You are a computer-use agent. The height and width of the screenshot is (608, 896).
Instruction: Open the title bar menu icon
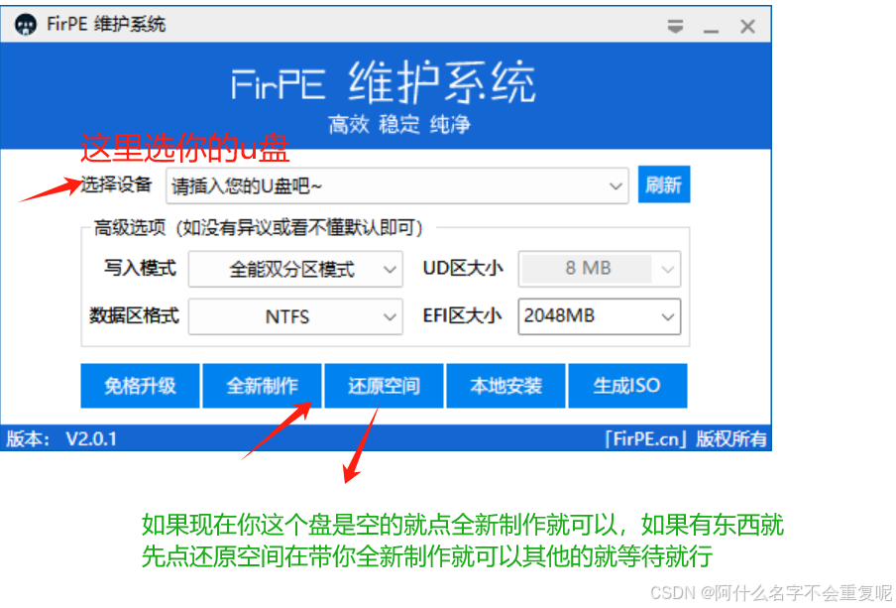click(x=675, y=27)
